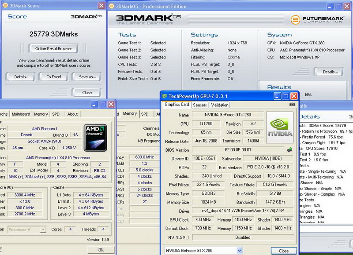Open the Memory tab in front CPU-Z window
The height and width of the screenshot is (255, 353).
(x=41, y=114)
